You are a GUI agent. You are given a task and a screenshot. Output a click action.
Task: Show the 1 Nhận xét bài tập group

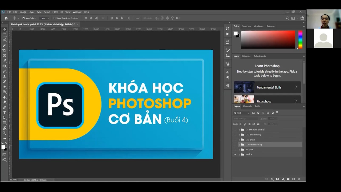(235, 145)
